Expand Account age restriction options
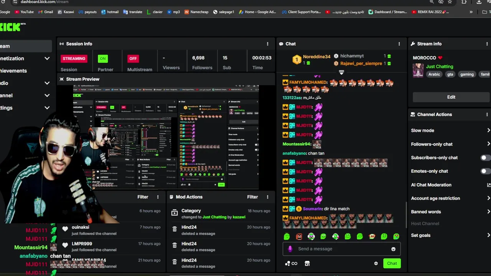Image resolution: width=491 pixels, height=276 pixels. [x=488, y=198]
